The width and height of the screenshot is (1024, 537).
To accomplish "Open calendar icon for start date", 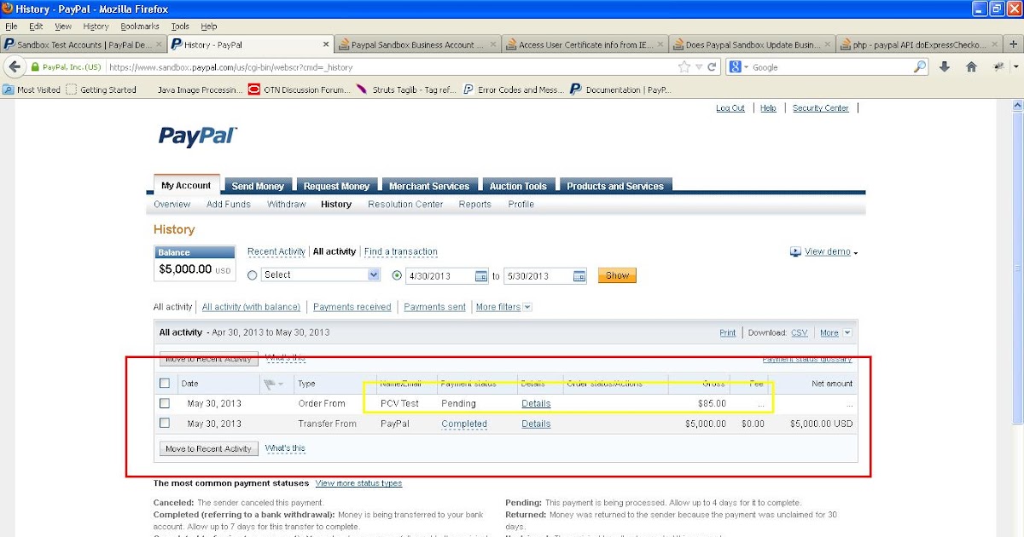I will (x=481, y=276).
